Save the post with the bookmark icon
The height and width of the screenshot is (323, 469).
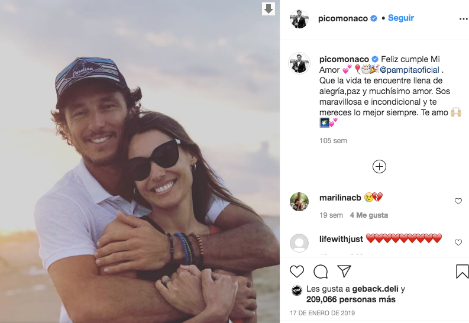(462, 272)
